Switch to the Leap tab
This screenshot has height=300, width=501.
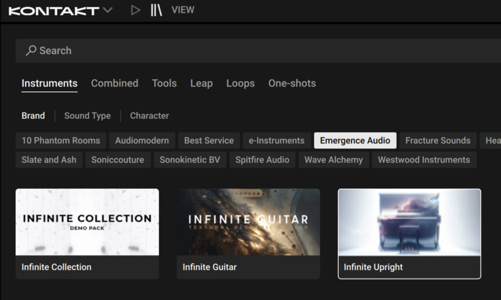click(x=201, y=84)
